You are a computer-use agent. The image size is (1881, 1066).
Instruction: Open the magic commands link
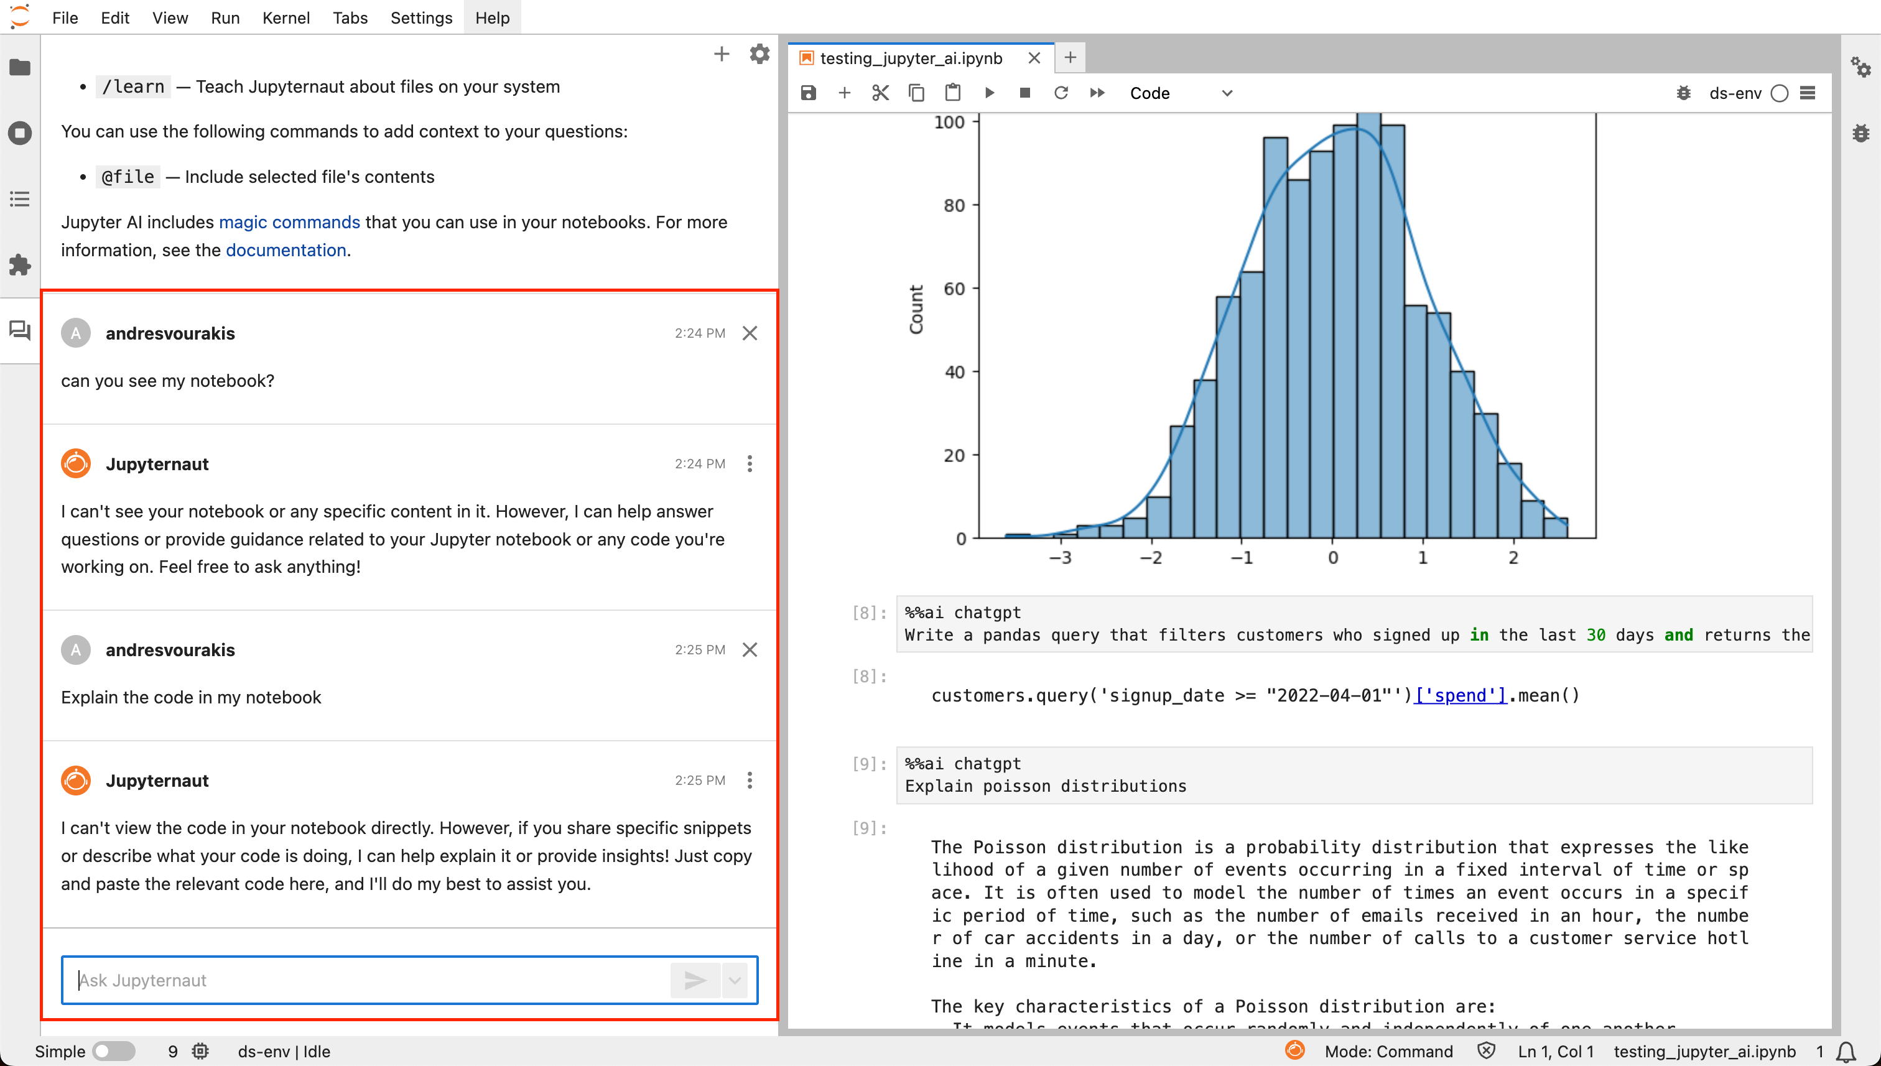[x=289, y=222]
